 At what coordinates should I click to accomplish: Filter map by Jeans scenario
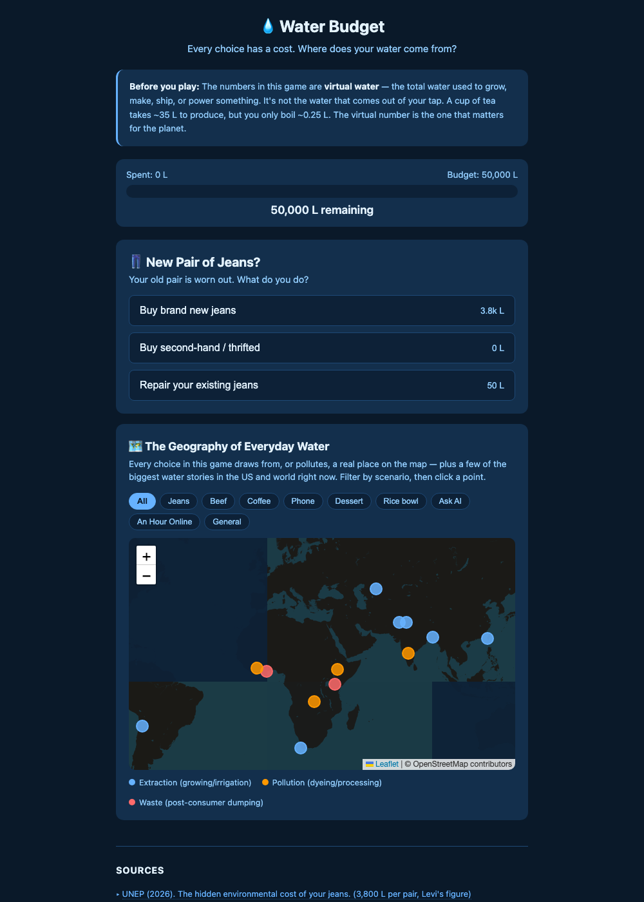pyautogui.click(x=179, y=501)
